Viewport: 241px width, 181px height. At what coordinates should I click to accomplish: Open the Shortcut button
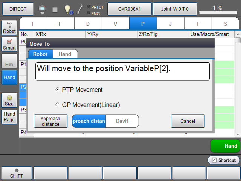pos(224,160)
